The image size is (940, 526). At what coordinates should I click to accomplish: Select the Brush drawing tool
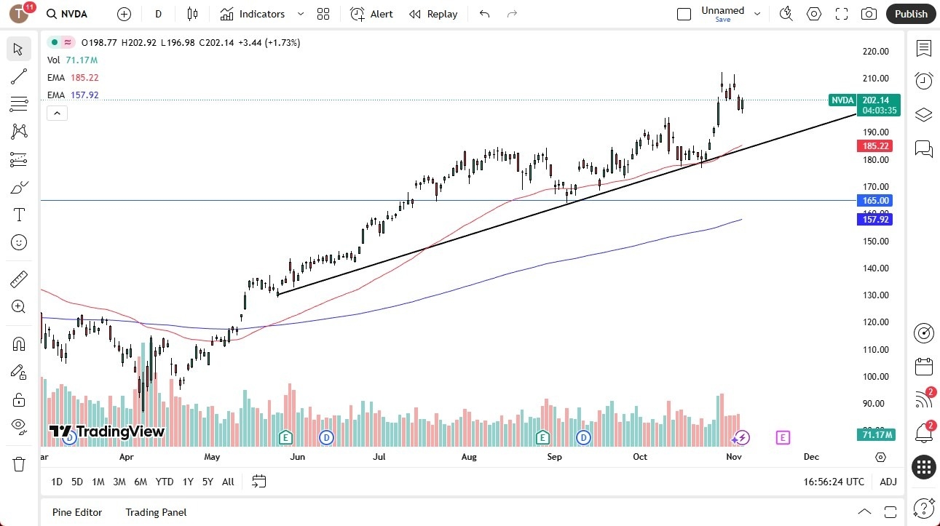18,187
